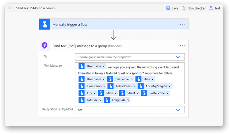Click the Test flask icon

211,8
